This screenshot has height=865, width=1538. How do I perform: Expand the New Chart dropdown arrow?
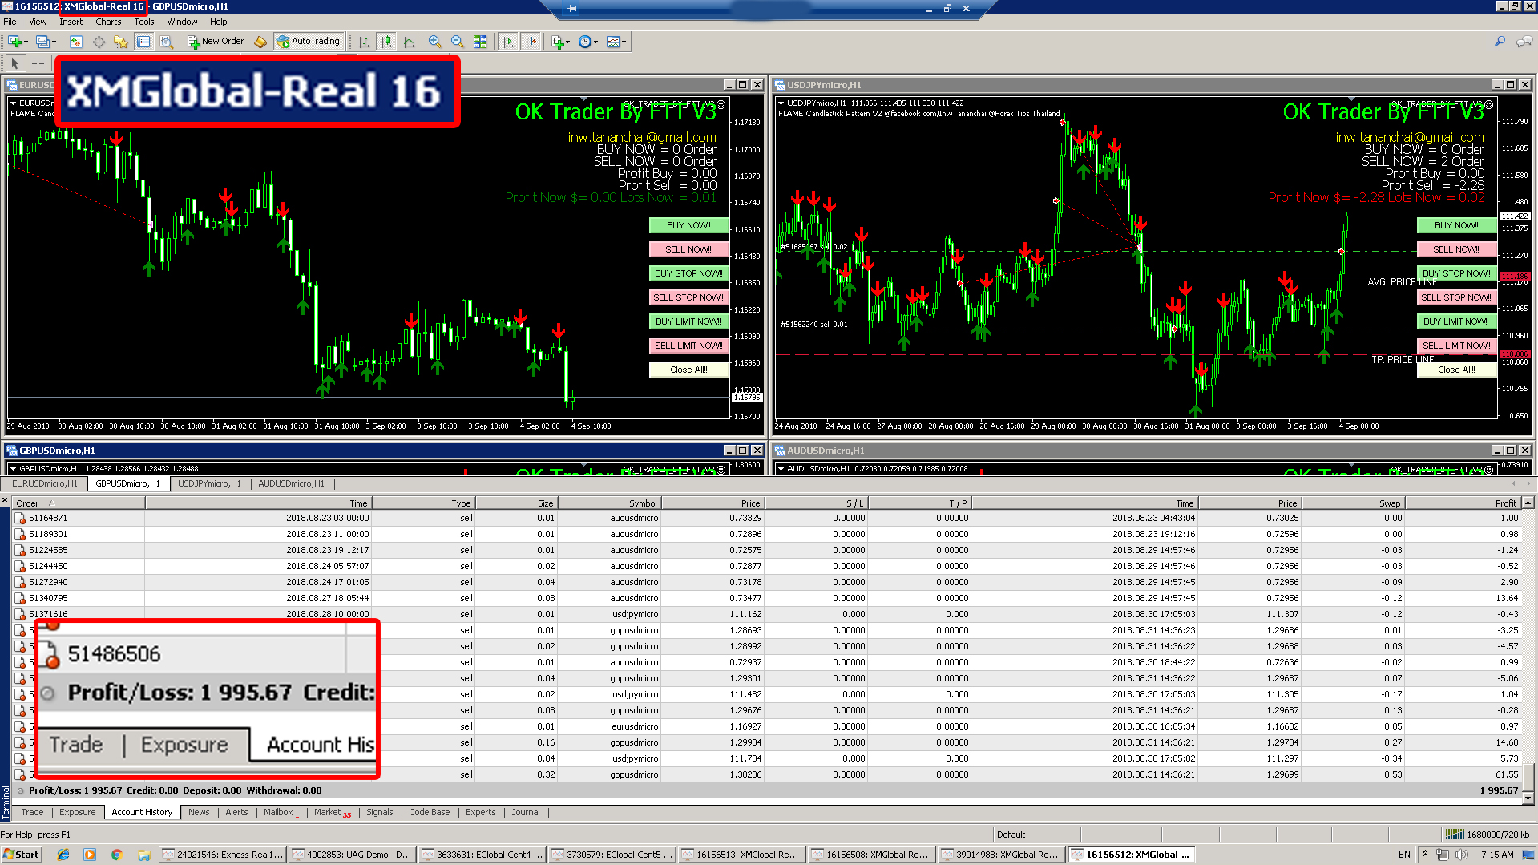point(26,42)
